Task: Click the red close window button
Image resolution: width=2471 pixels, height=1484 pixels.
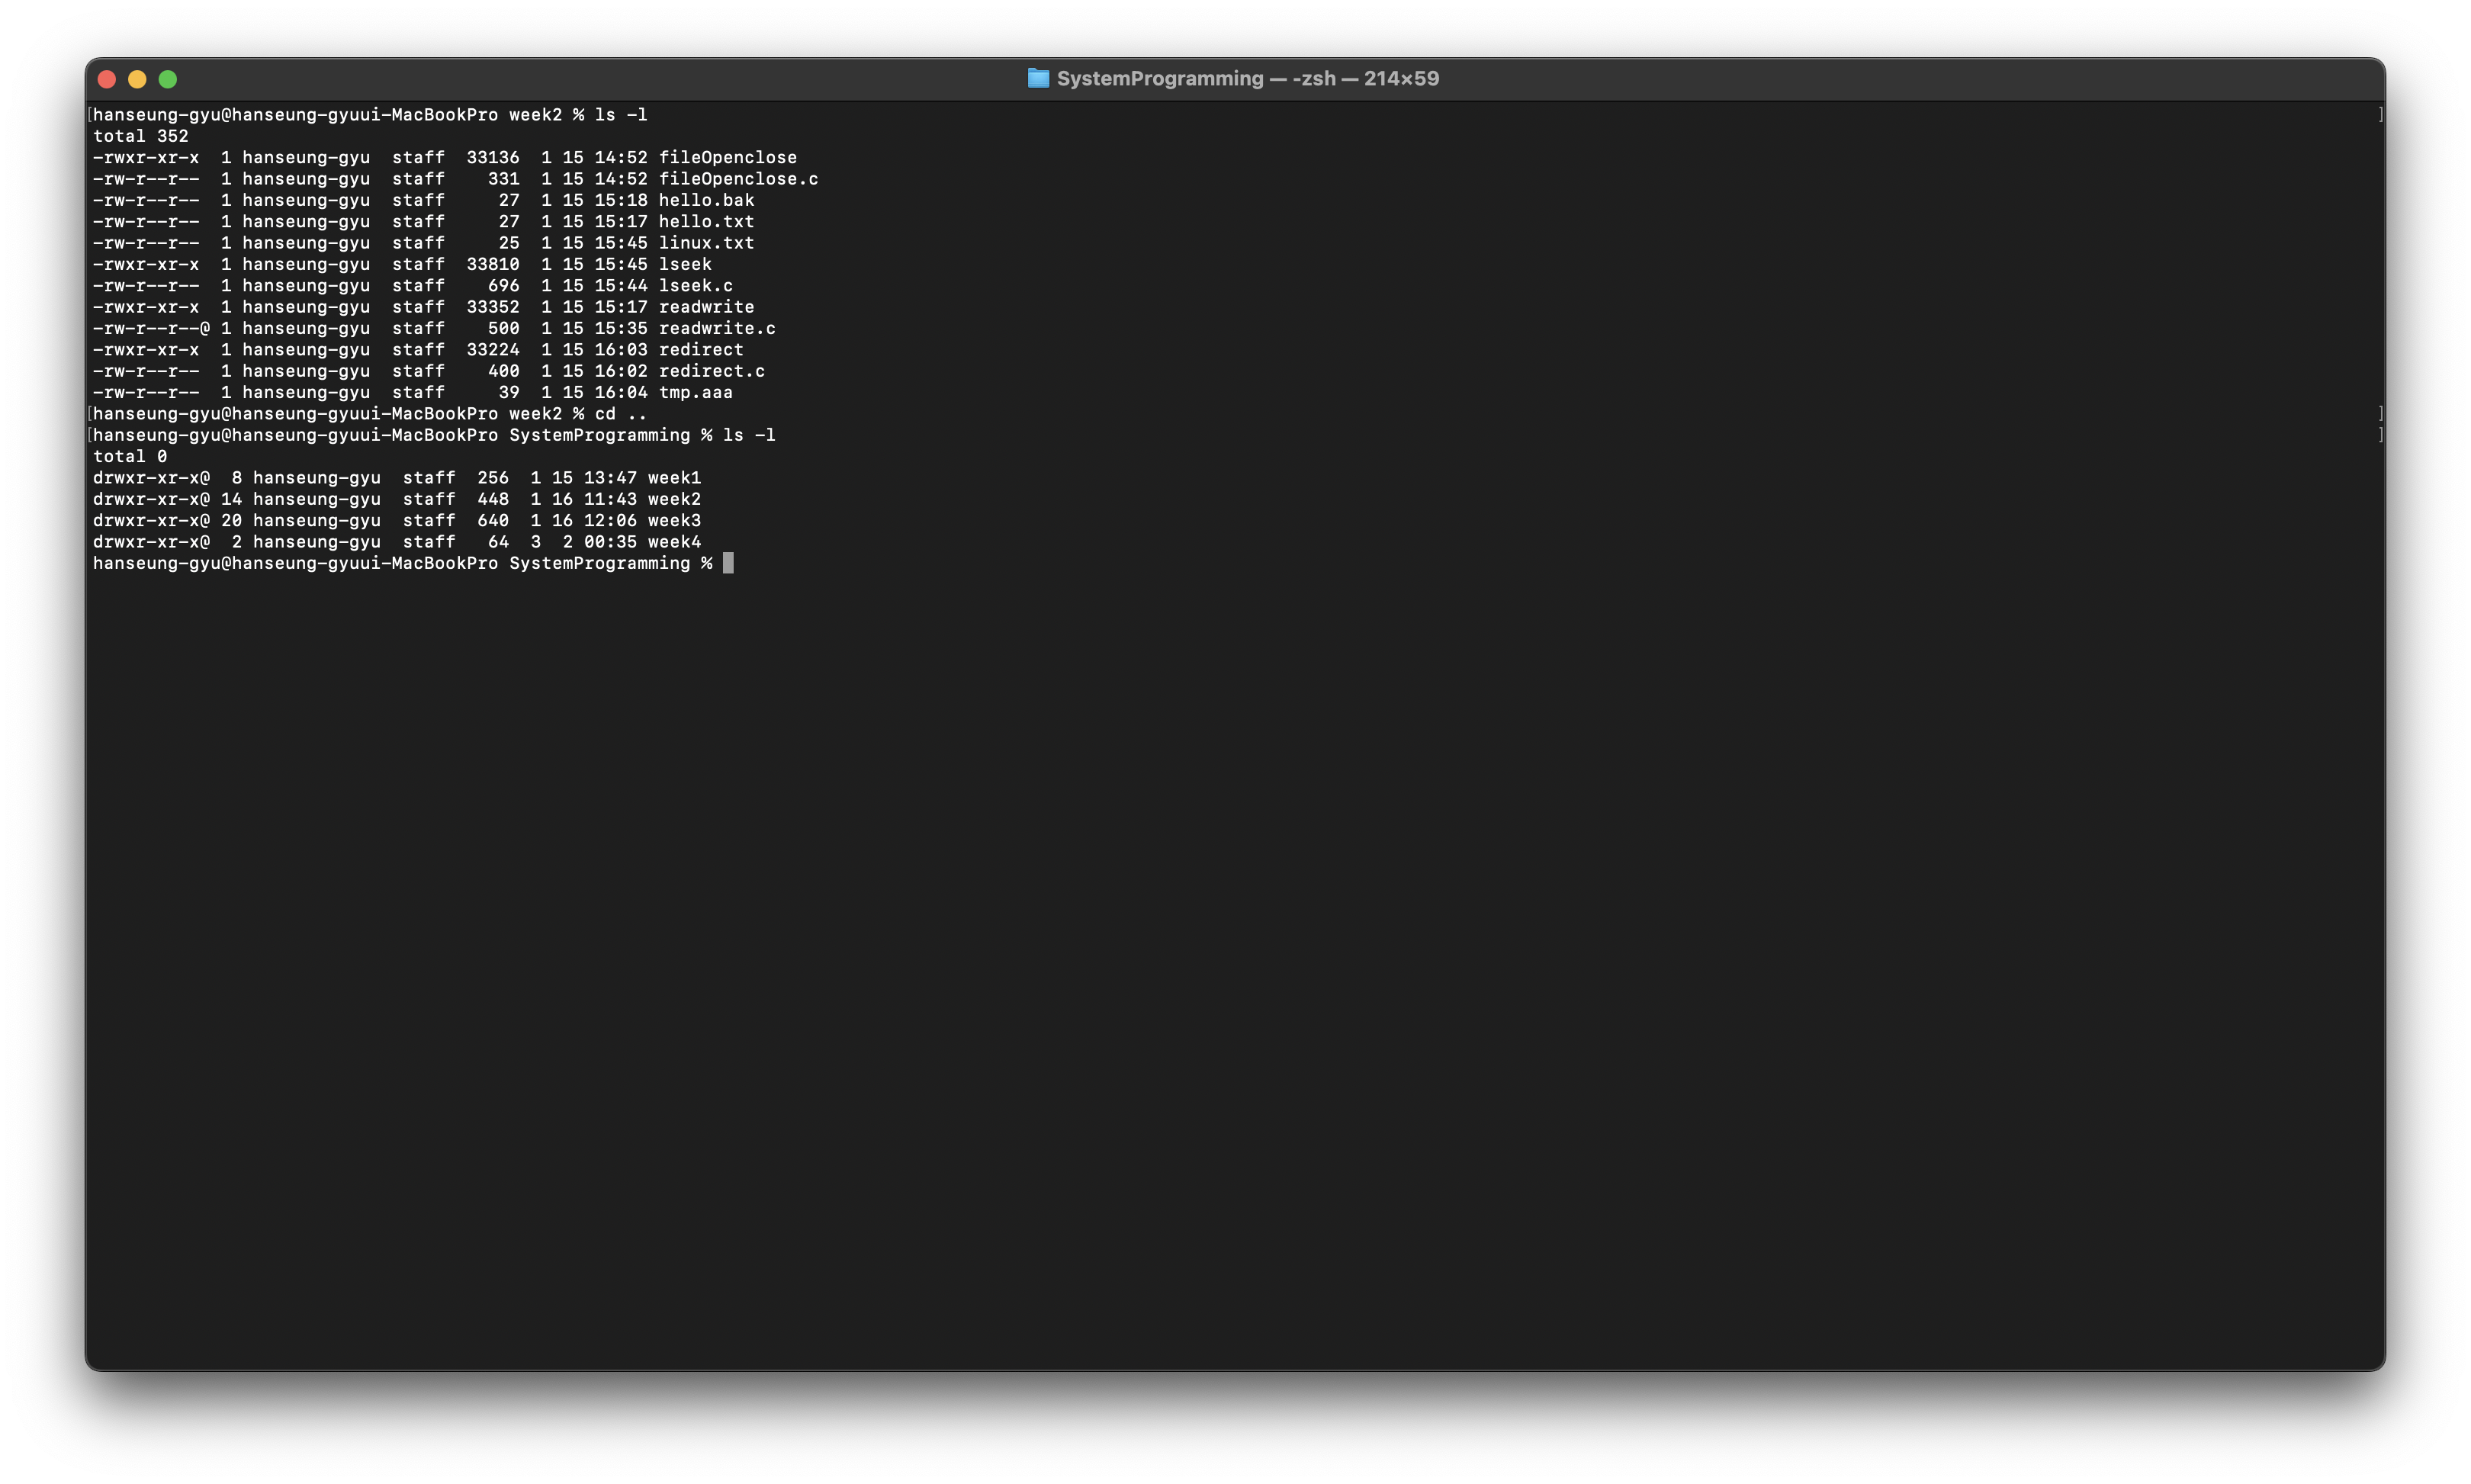Action: pos(107,79)
